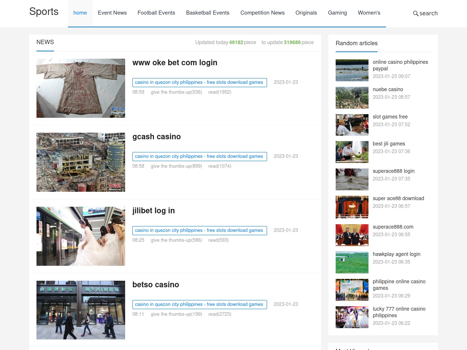467x350 pixels.
Task: Go to Event News
Action: tap(112, 13)
